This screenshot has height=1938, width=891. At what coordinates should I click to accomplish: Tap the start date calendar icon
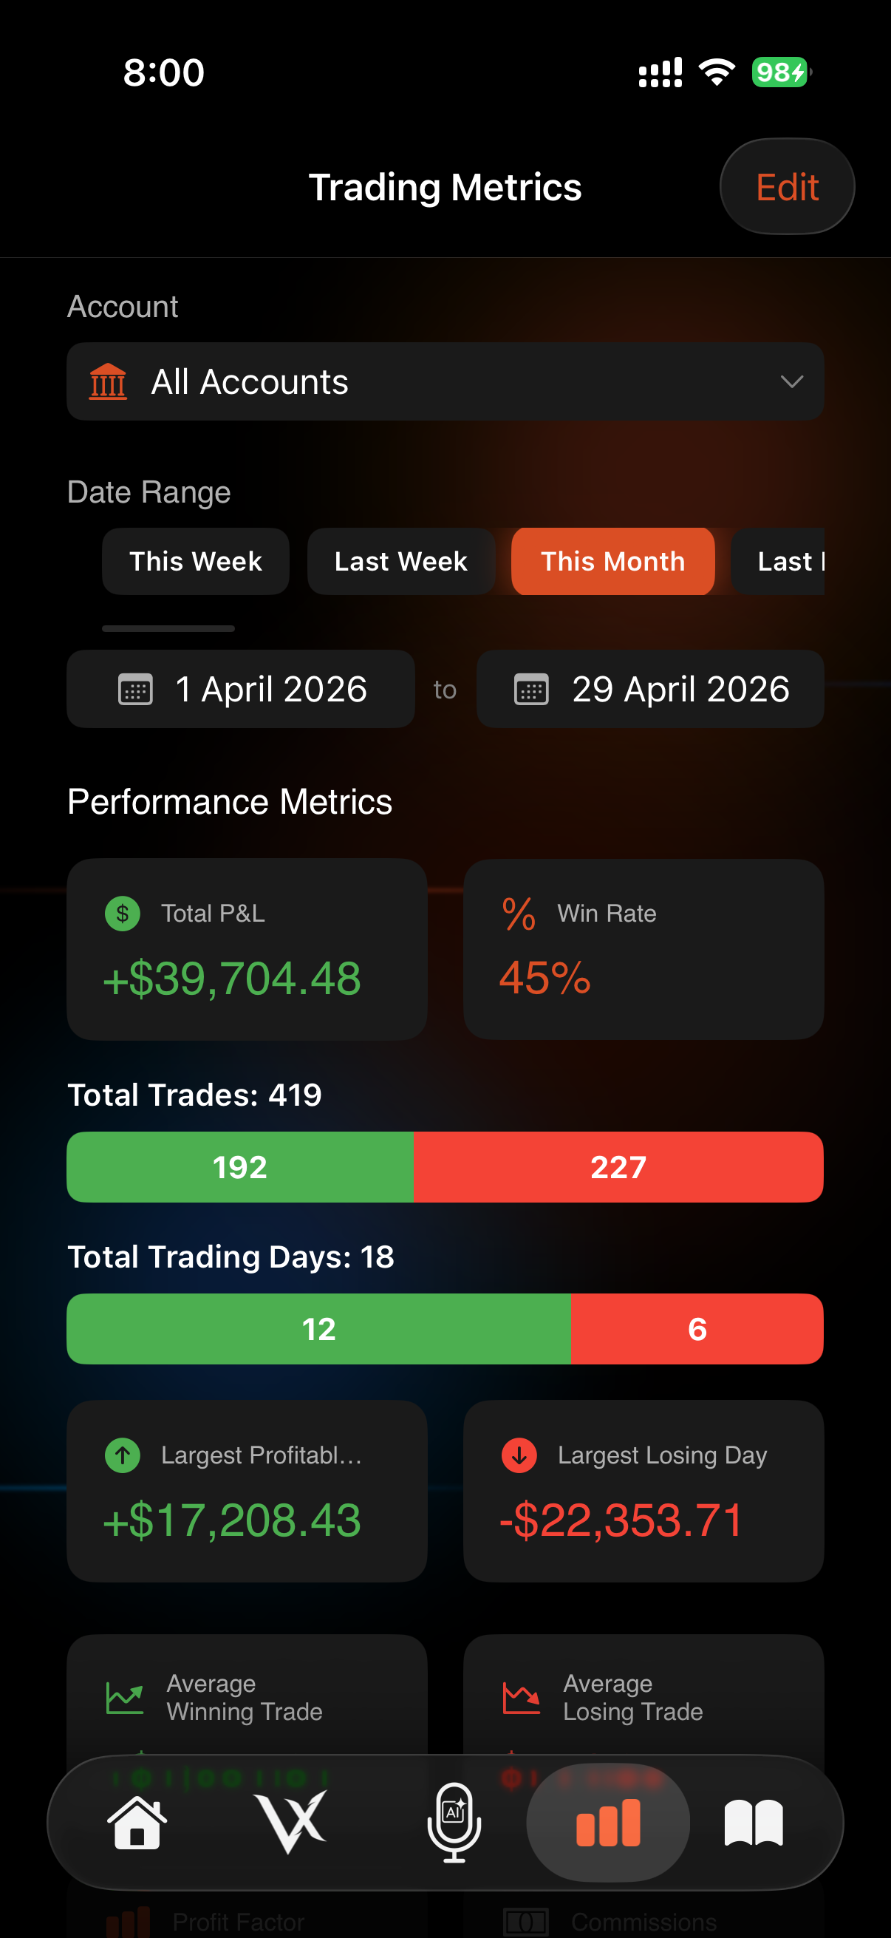coord(135,689)
